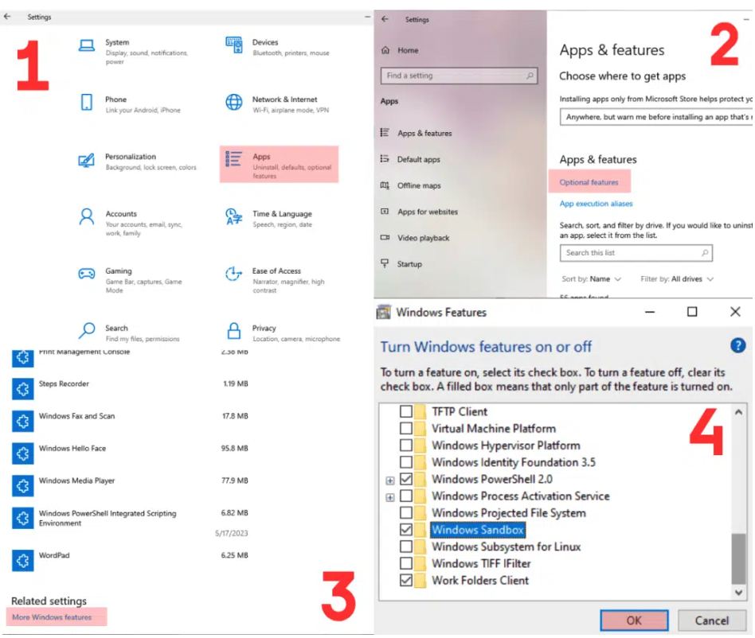This screenshot has width=755, height=638.
Task: Confirm with OK in Windows Features
Action: coord(634,620)
